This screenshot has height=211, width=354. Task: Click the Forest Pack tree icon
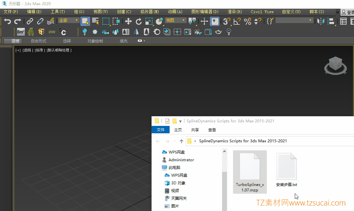tap(31, 32)
